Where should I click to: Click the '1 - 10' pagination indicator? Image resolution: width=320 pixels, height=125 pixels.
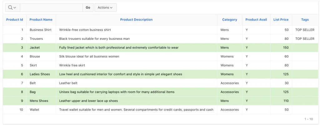point(308,119)
